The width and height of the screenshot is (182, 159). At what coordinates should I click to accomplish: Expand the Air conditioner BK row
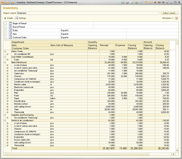click(x=7, y=54)
